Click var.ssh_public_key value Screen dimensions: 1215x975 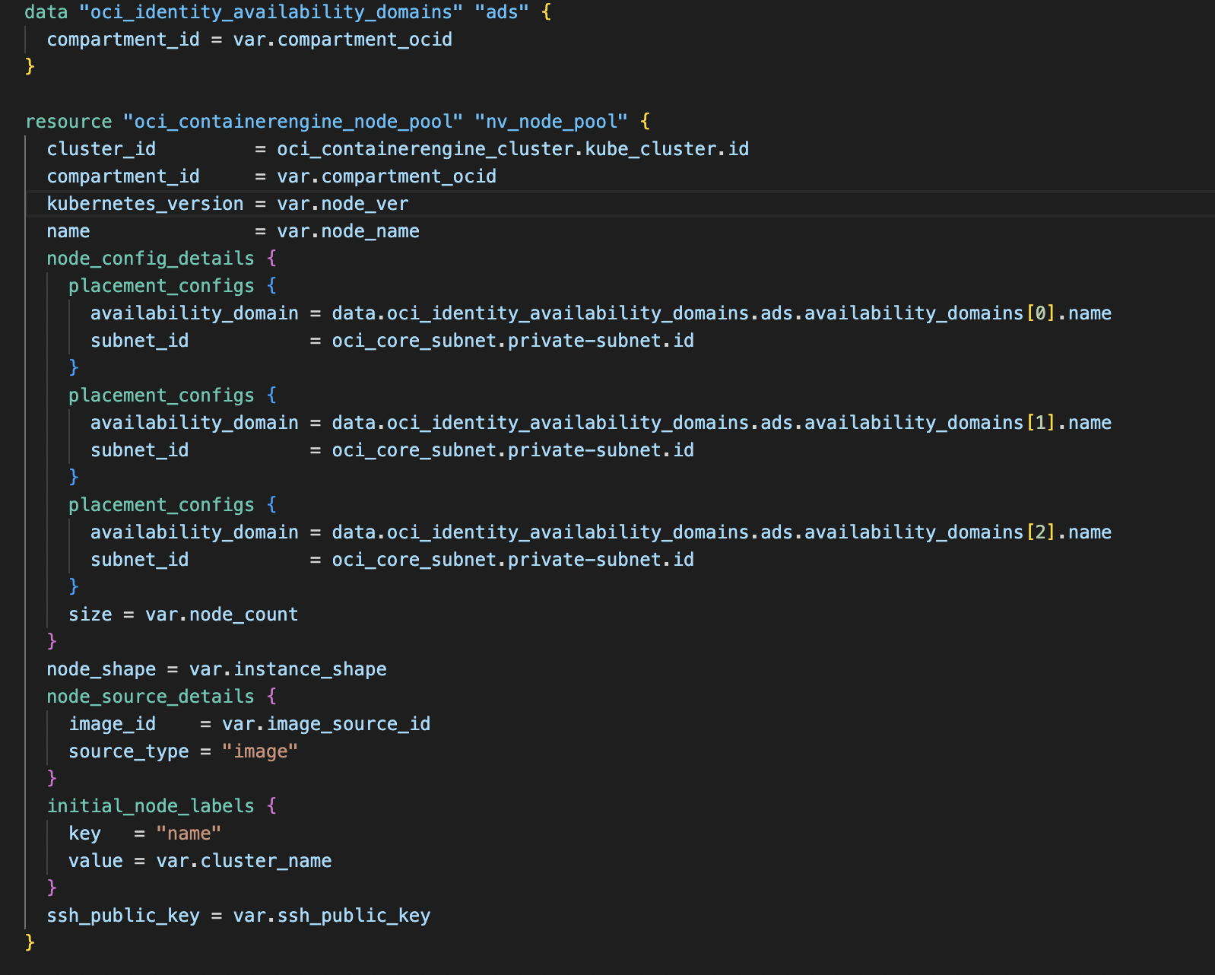pos(332,916)
